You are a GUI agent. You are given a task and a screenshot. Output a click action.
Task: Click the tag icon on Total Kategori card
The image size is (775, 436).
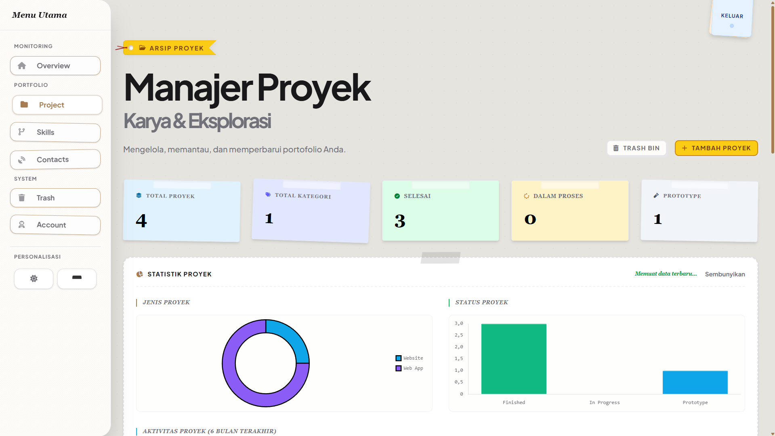click(x=268, y=195)
